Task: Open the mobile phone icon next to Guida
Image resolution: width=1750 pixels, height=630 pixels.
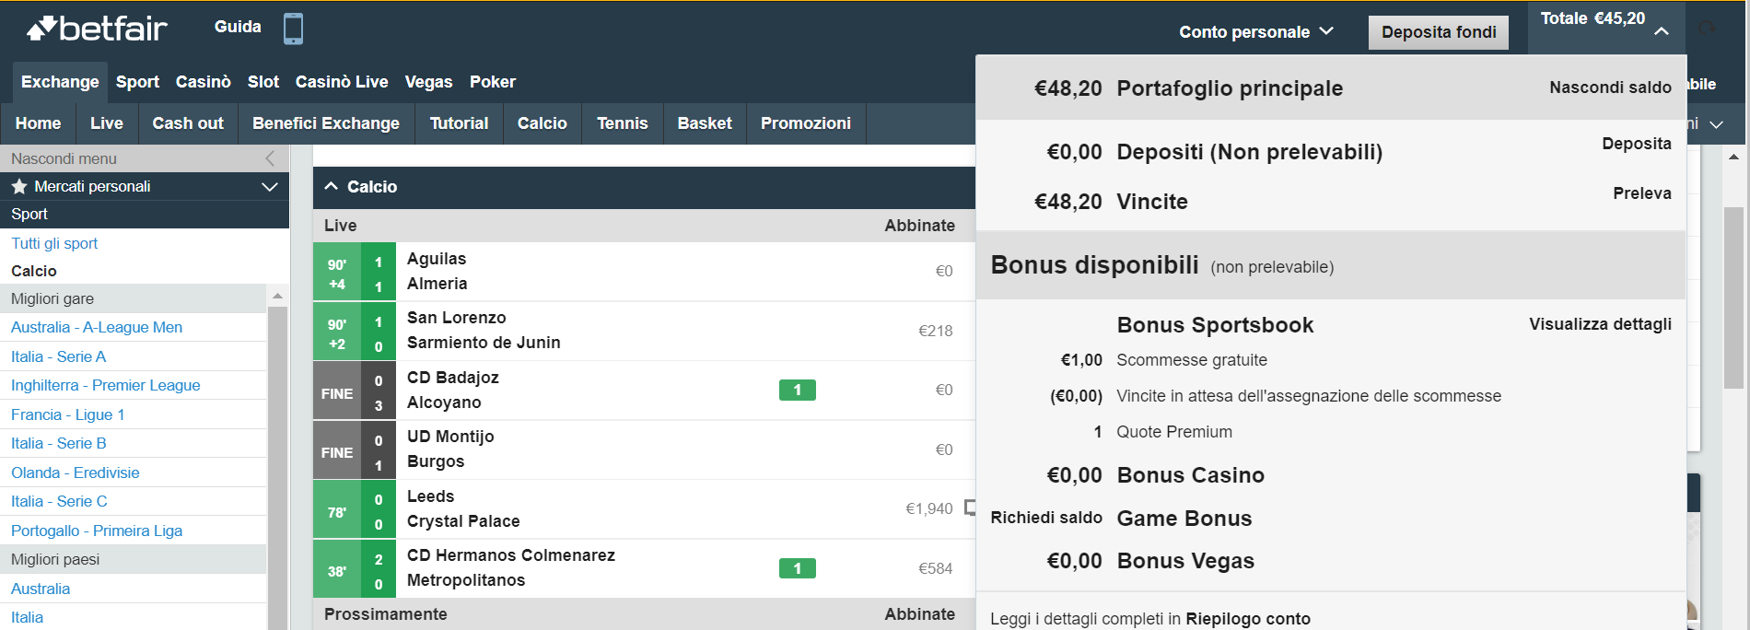Action: pyautogui.click(x=293, y=29)
